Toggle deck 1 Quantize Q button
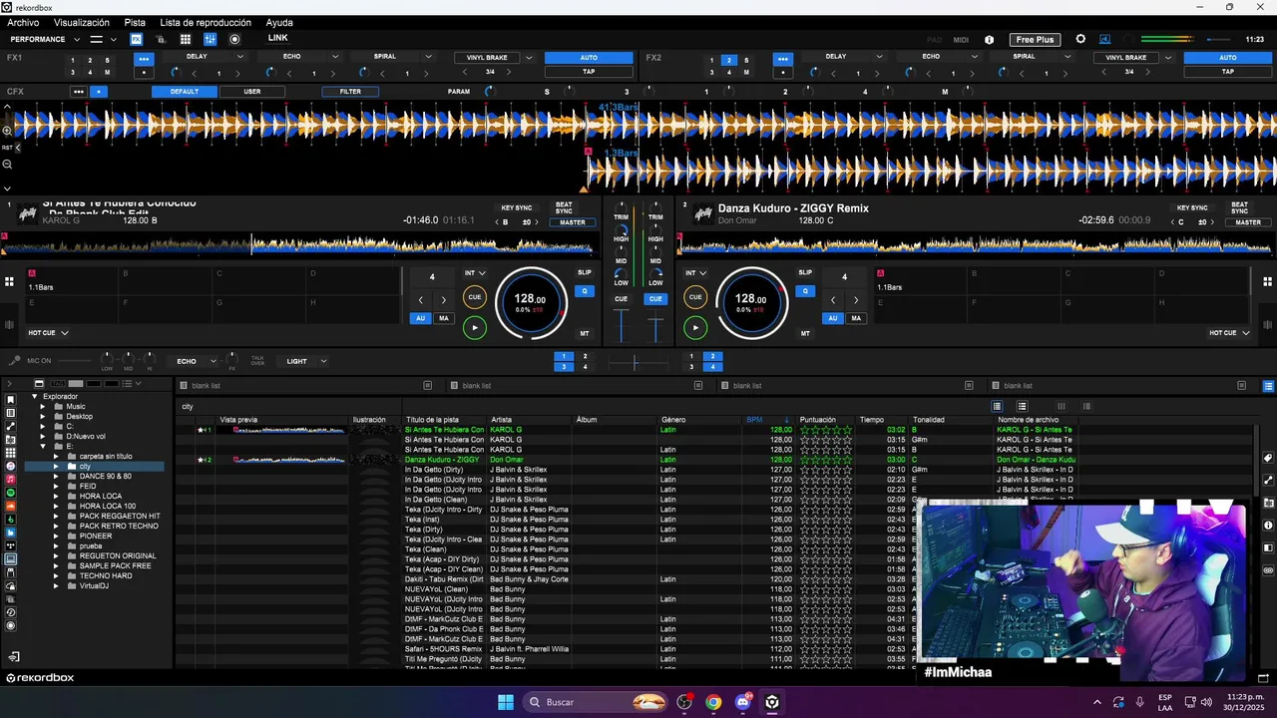The image size is (1277, 718). coord(585,291)
